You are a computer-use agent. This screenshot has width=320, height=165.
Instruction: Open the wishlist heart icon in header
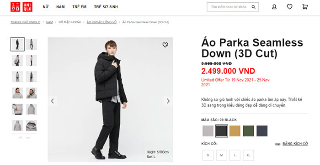289,7
